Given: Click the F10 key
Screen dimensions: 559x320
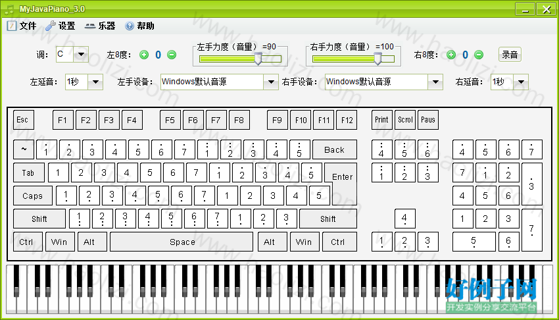Looking at the screenshot, I should pos(301,120).
